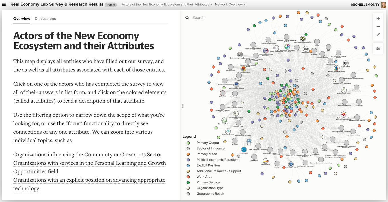Open the Community or Grassroots Sector link
The image size is (388, 202).
pos(87,154)
